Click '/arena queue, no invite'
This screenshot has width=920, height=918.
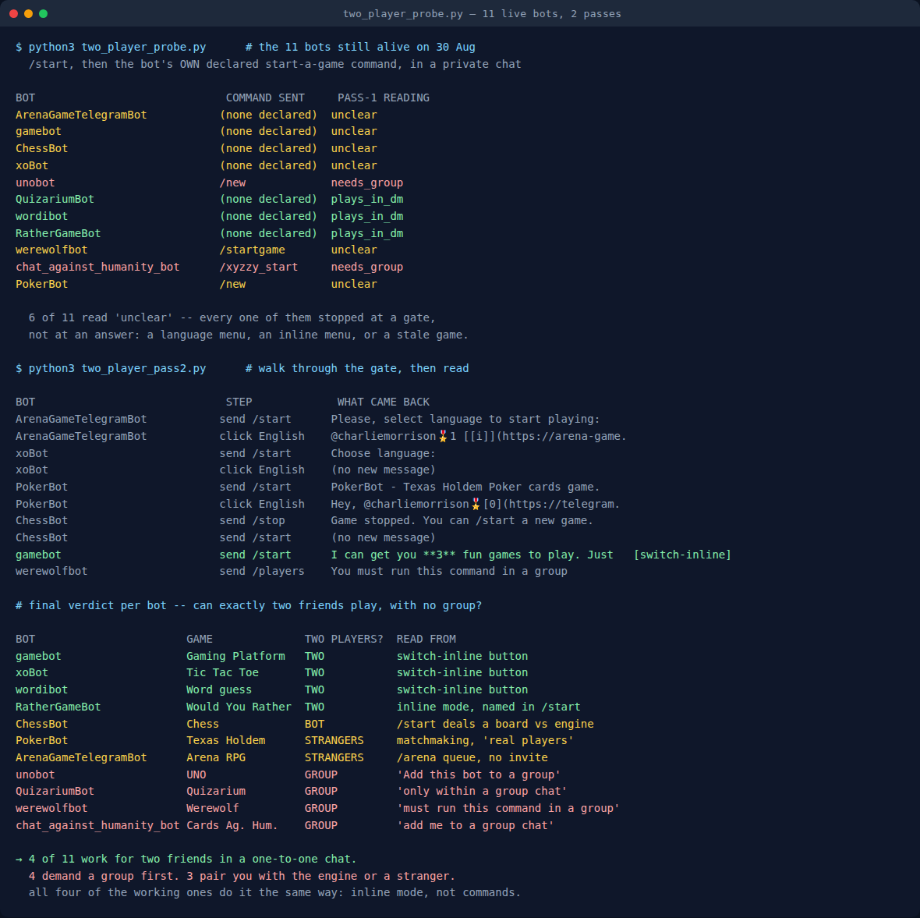click(x=472, y=757)
